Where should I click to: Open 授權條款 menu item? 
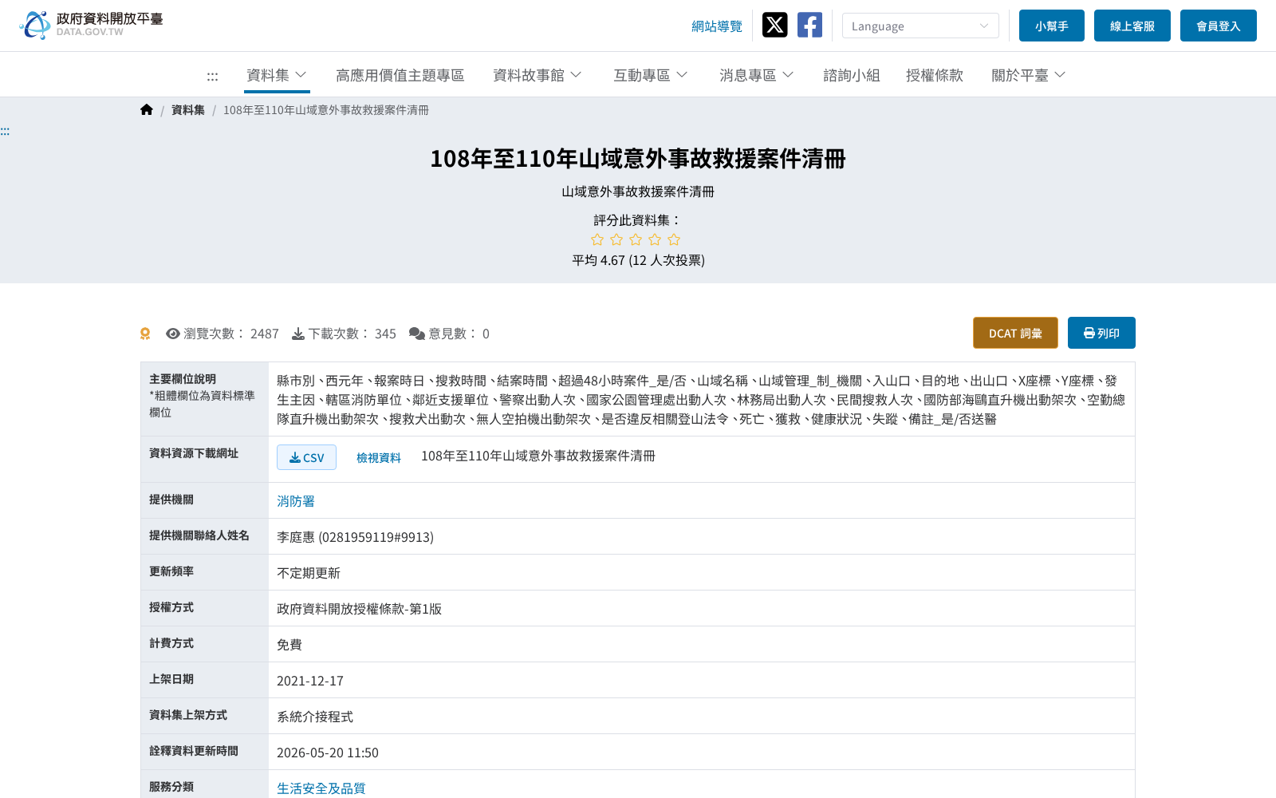935,75
